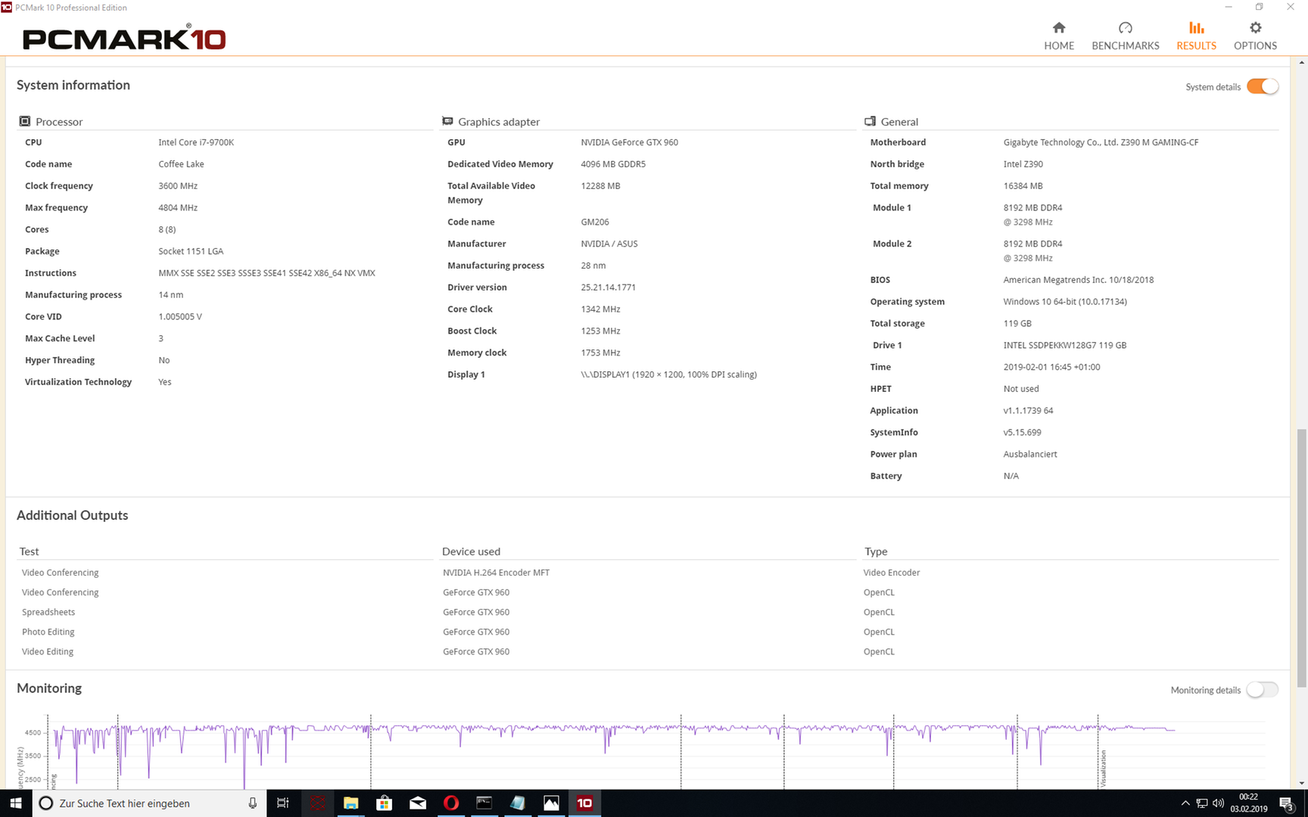Open the Mail app from taskbar
The width and height of the screenshot is (1308, 817).
(417, 803)
